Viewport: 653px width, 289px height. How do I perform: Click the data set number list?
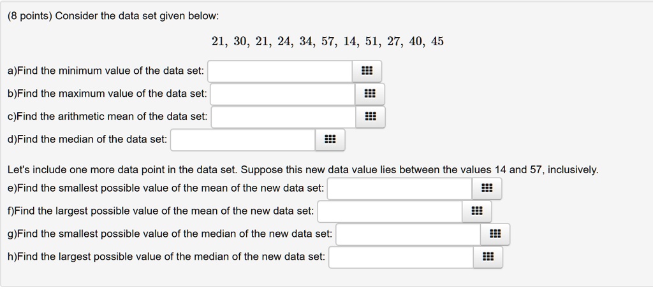point(327,42)
